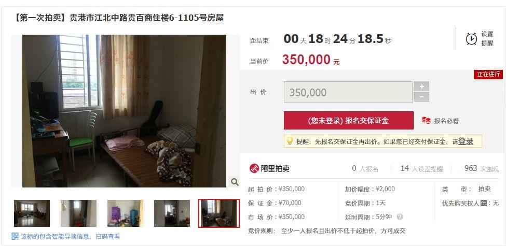This screenshot has height=246, width=506.
Task: Increase bid with the plus button
Action: 421,86
